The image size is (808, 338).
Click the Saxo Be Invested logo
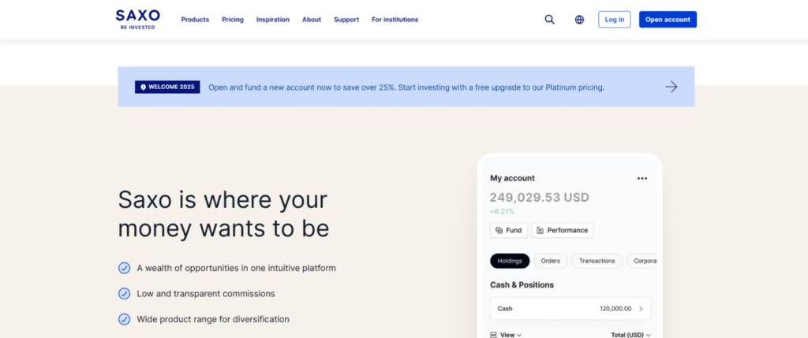tap(137, 20)
